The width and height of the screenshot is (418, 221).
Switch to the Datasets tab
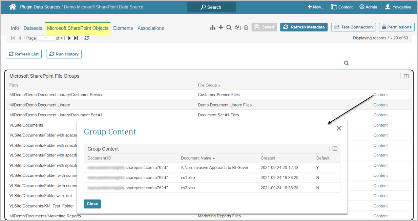pyautogui.click(x=33, y=28)
